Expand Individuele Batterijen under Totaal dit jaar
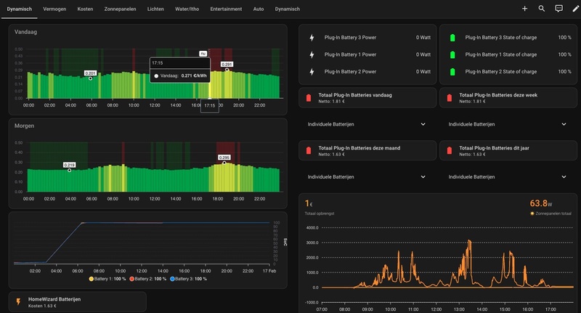The width and height of the screenshot is (581, 313). pyautogui.click(x=564, y=176)
